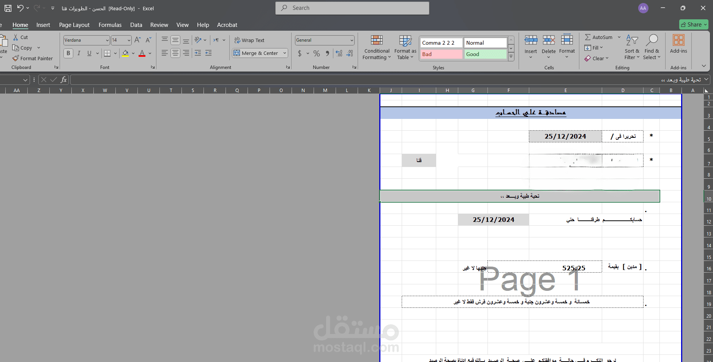Click the Search box in title bar

(x=352, y=8)
